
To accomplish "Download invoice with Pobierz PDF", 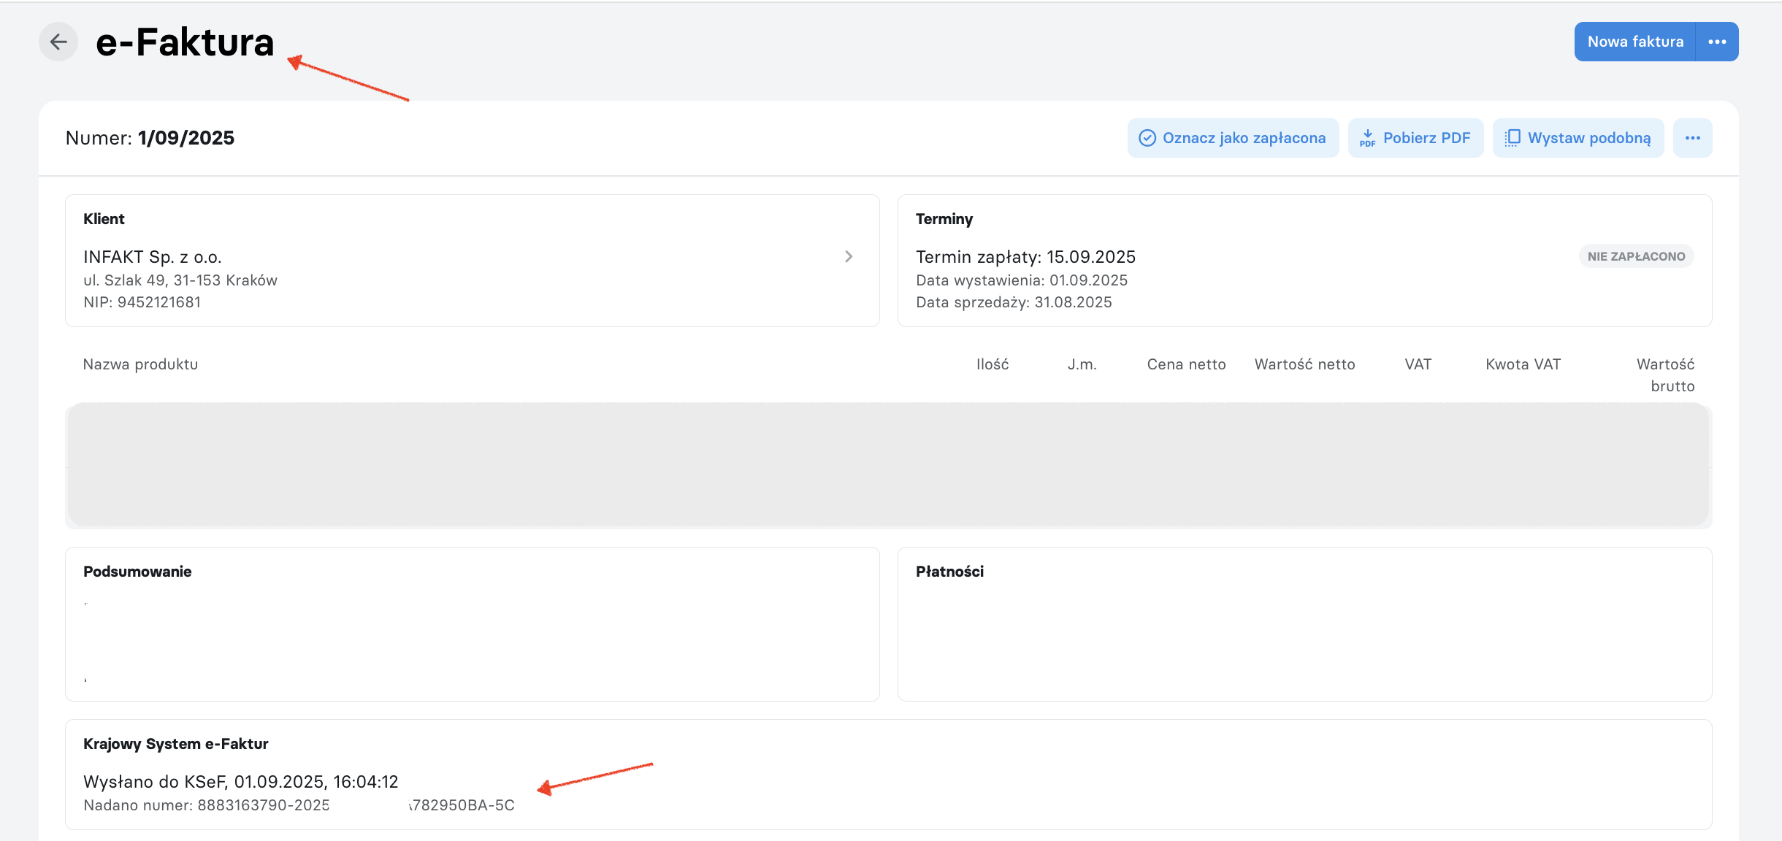I will coord(1415,138).
